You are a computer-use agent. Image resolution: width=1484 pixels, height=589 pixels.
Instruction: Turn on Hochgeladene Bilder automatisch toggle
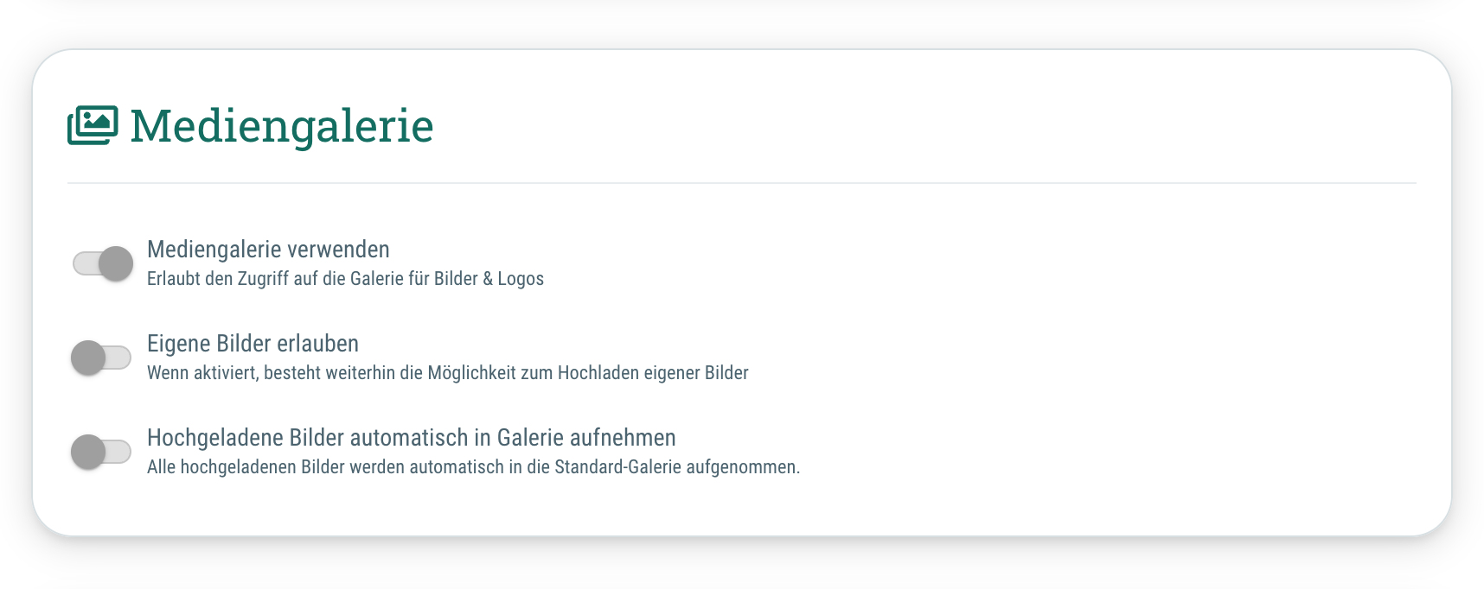click(x=101, y=452)
